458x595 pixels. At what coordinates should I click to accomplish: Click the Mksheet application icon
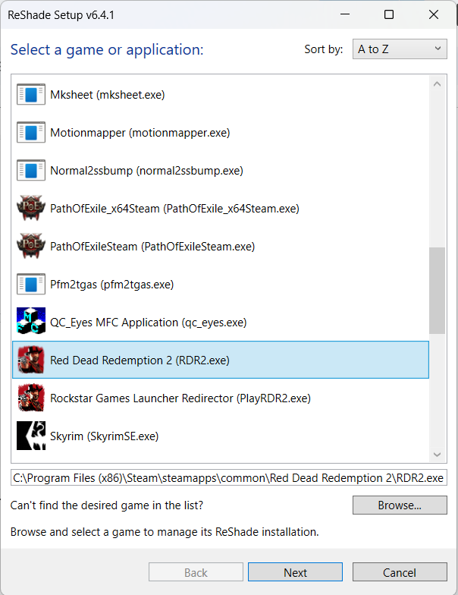31,94
